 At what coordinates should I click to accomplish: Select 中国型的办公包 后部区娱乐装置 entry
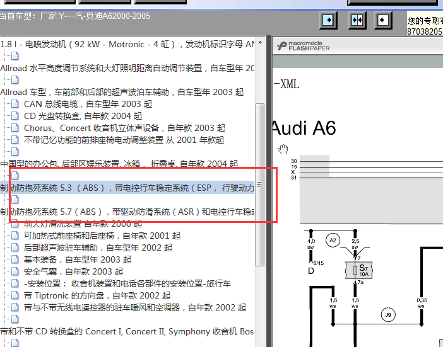[119, 164]
